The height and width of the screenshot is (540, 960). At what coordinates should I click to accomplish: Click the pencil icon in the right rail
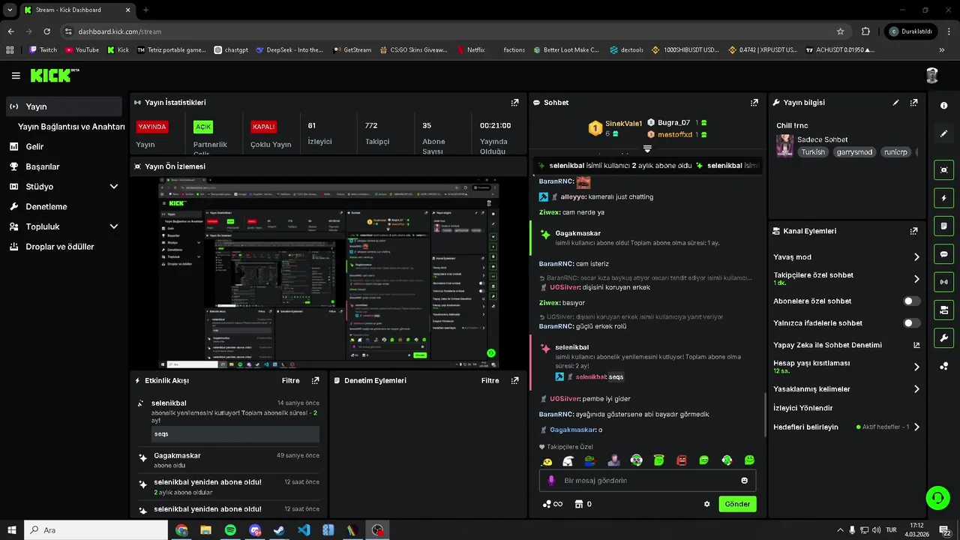943,133
